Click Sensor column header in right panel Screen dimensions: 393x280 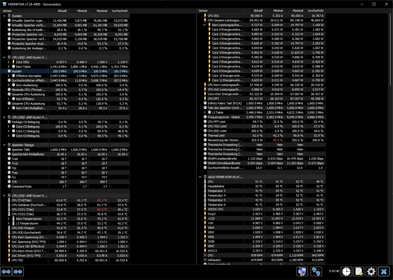click(x=220, y=11)
